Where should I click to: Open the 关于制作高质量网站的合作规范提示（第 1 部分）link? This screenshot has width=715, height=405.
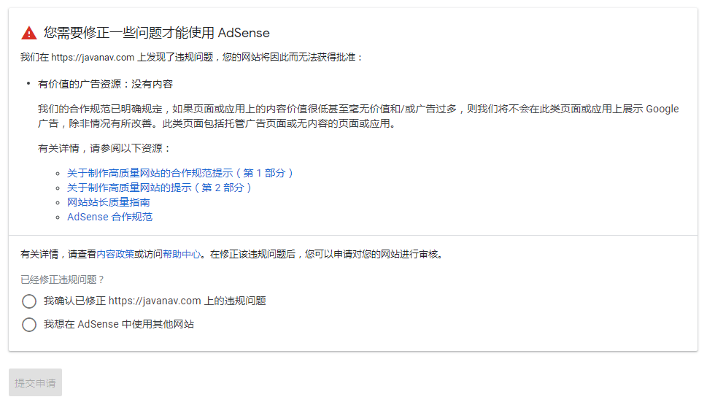coord(180,173)
